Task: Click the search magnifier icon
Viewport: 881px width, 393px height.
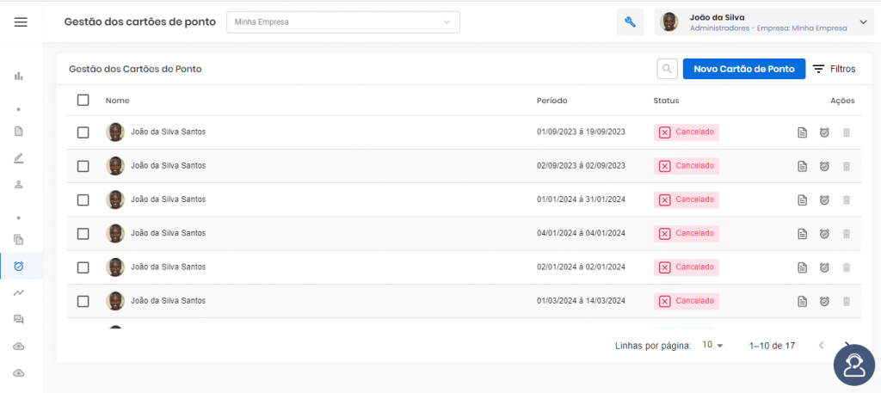Action: point(667,69)
